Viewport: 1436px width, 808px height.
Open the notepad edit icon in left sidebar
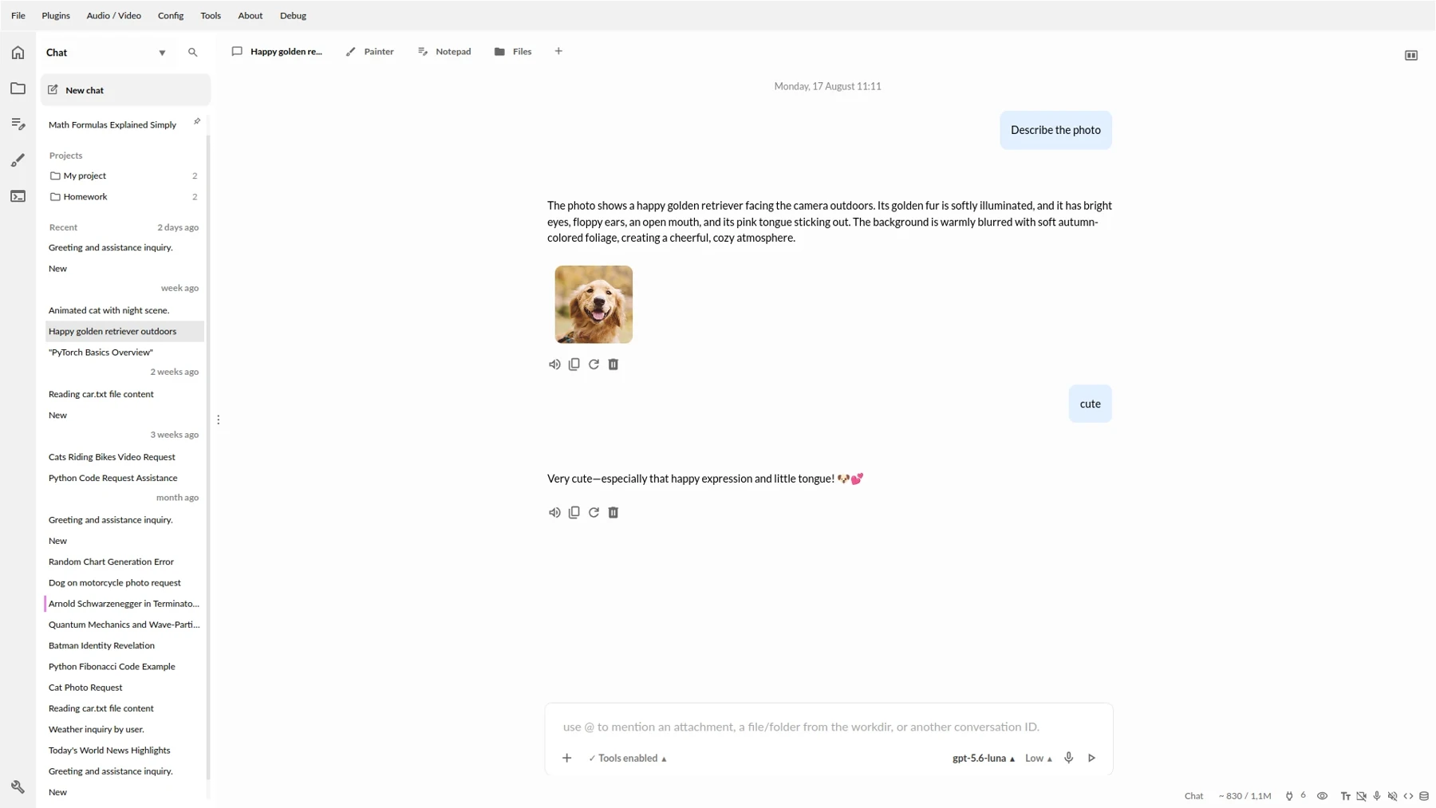(x=18, y=124)
